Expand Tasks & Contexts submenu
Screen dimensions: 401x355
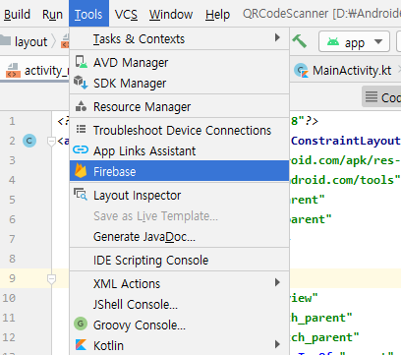(x=179, y=38)
